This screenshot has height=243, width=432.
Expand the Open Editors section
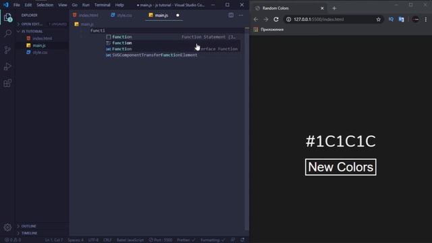click(x=42, y=24)
